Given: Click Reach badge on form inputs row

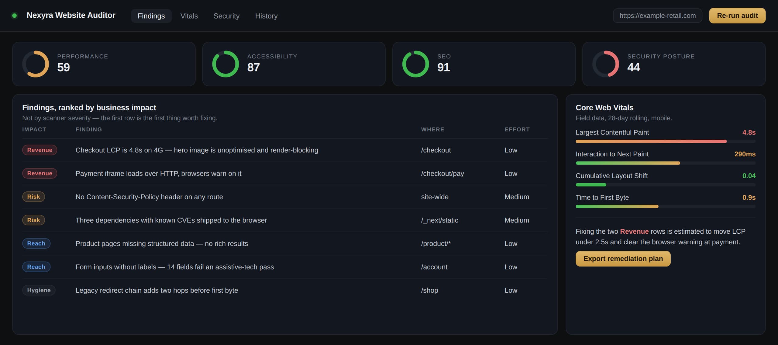Looking at the screenshot, I should tap(36, 267).
